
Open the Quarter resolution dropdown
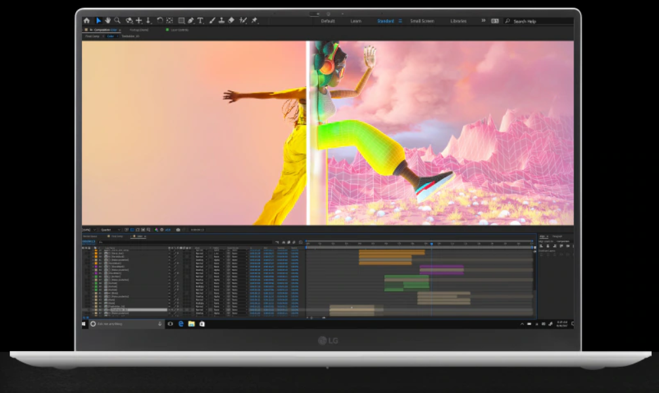pyautogui.click(x=111, y=230)
